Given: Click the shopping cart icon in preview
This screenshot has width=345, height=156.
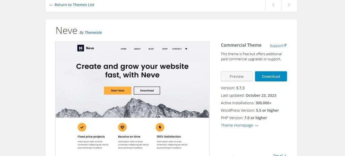Looking at the screenshot, I should click(x=186, y=49).
